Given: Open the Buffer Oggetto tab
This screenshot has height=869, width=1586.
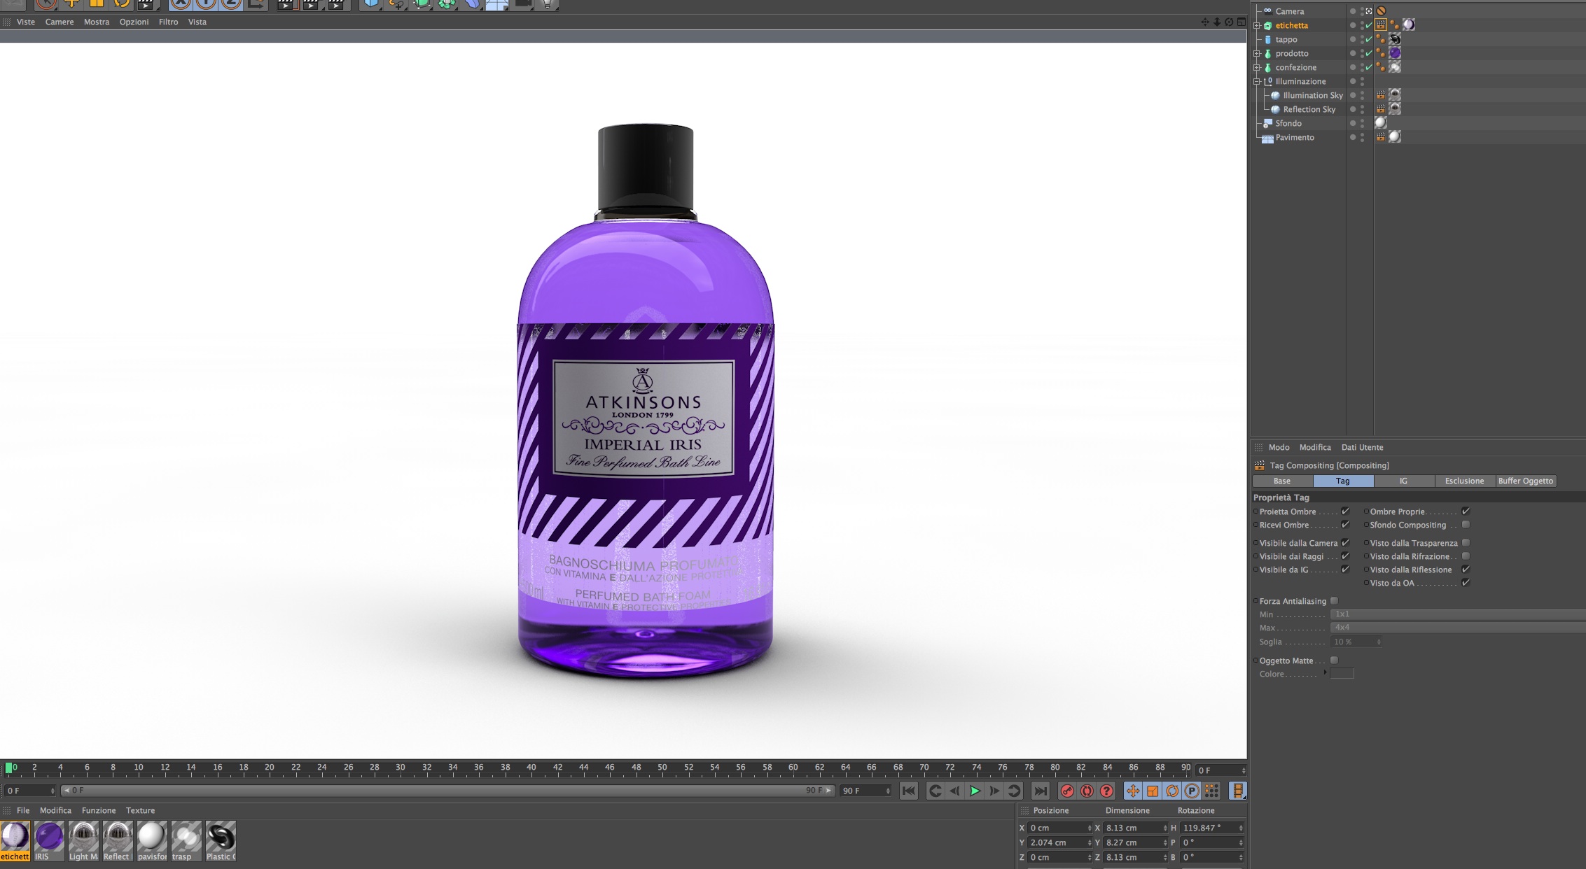Looking at the screenshot, I should 1525,481.
